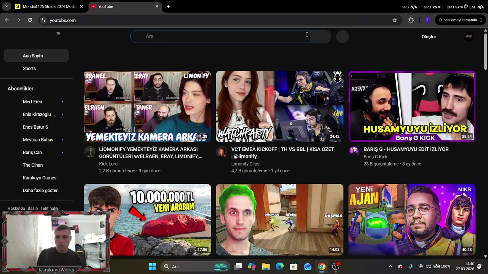Click the Windows taskbar Ara search box
The height and width of the screenshot is (274, 488).
195,266
